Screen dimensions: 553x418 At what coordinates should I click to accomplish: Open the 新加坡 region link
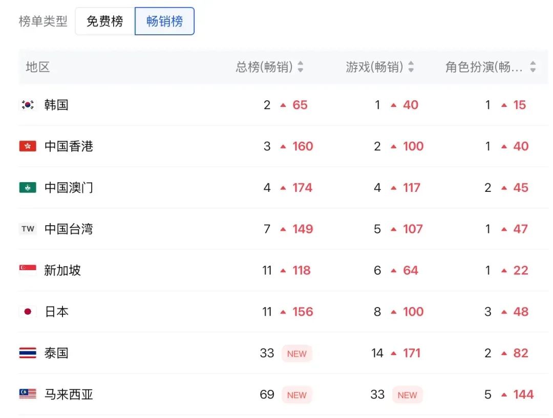(62, 270)
